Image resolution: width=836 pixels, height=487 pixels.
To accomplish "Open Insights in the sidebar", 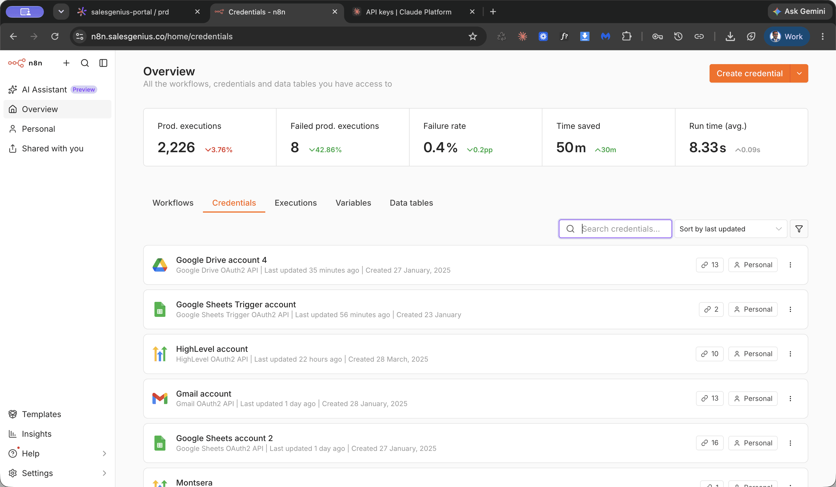I will pyautogui.click(x=57, y=434).
